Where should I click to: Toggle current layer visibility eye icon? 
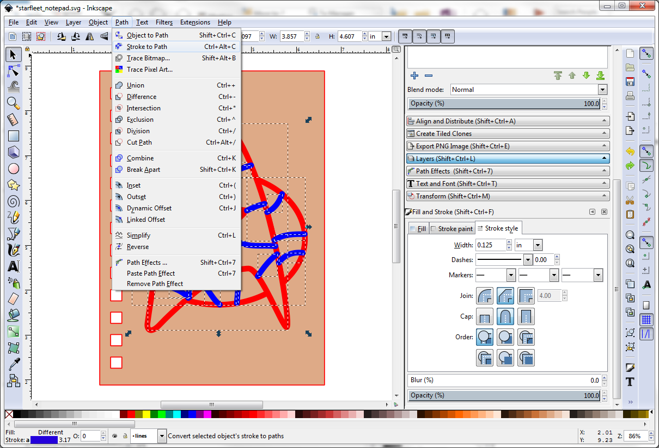click(115, 435)
